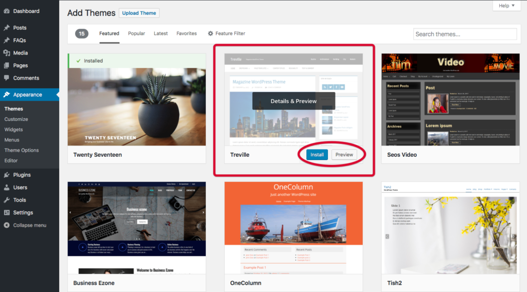The height and width of the screenshot is (292, 527).
Task: Switch to the Featured tab
Action: click(x=109, y=33)
